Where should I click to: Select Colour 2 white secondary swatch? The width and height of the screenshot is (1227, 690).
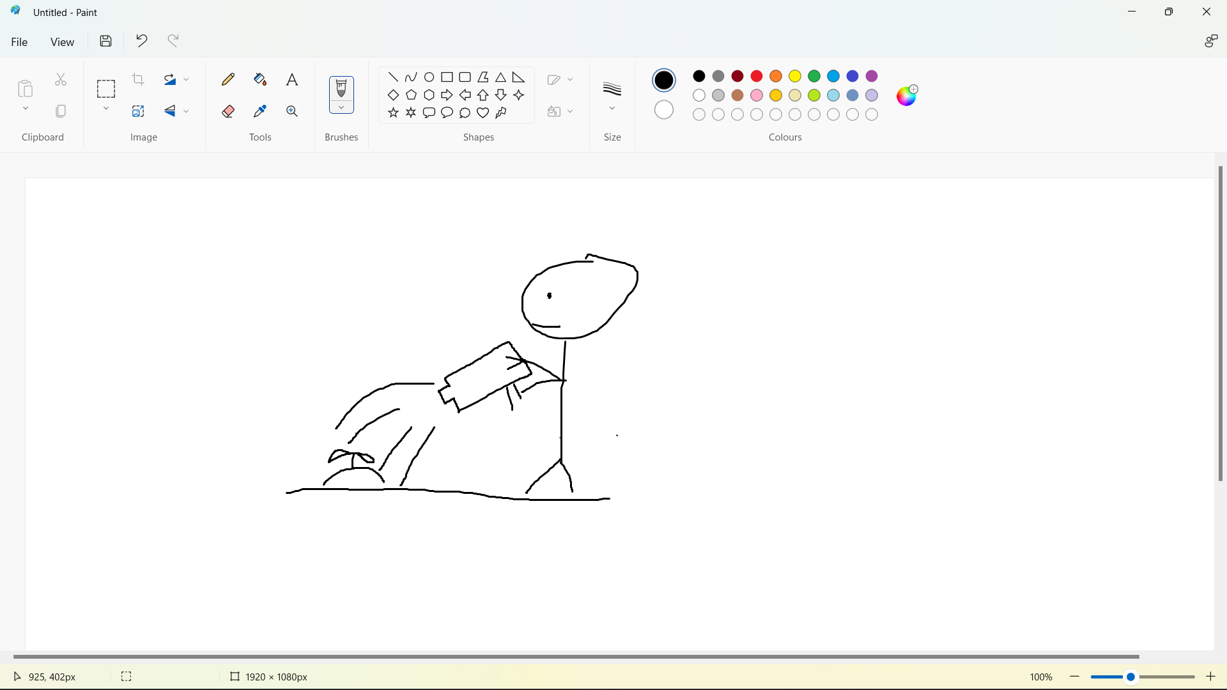[664, 110]
